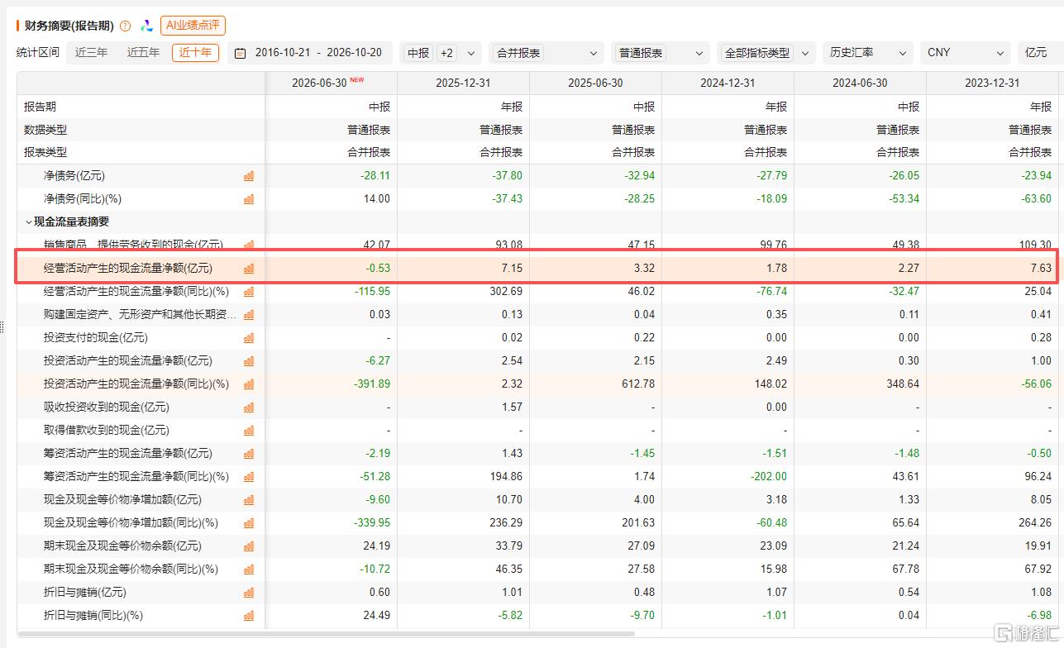Show chart for 吸收投资收到的现金(亿元)

(249, 407)
